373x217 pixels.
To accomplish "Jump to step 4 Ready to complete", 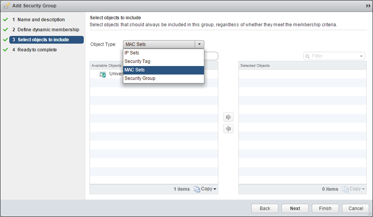I will click(x=37, y=50).
